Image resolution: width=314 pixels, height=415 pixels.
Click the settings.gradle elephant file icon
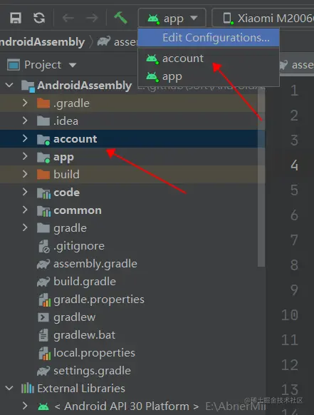(x=43, y=371)
